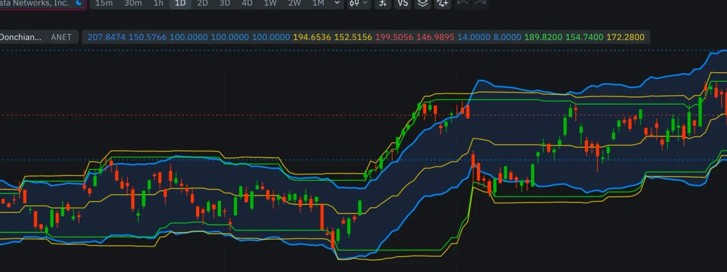Click the ANET ticker legend label
This screenshot has width=727, height=272.
(61, 37)
